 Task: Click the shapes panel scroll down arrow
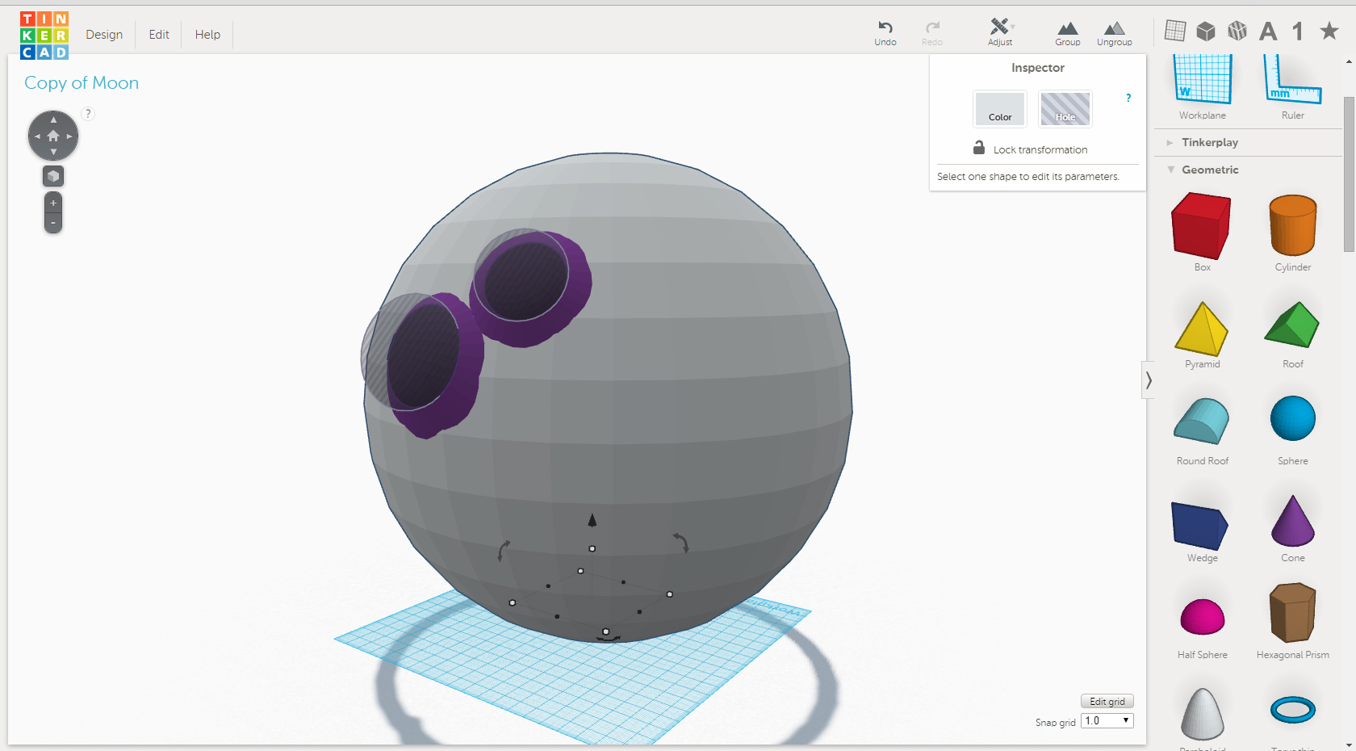point(1349,745)
